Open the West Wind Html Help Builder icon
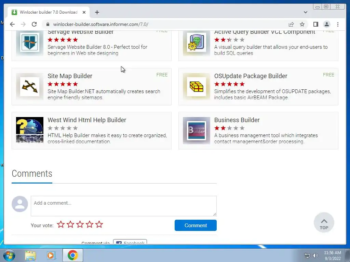350x262 pixels. pyautogui.click(x=30, y=130)
